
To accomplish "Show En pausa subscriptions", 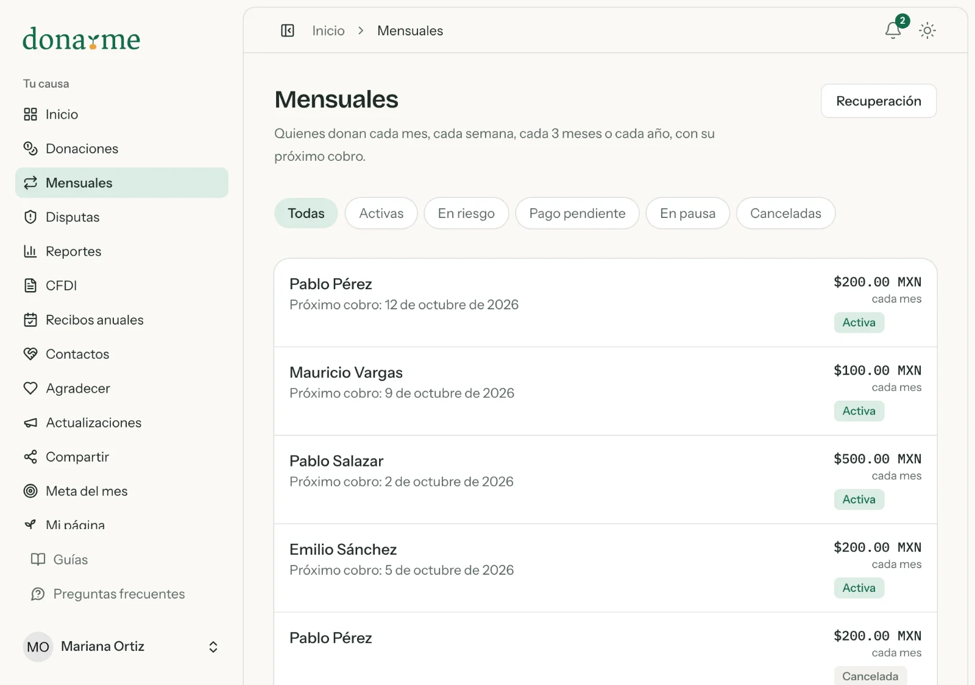I will pyautogui.click(x=687, y=213).
